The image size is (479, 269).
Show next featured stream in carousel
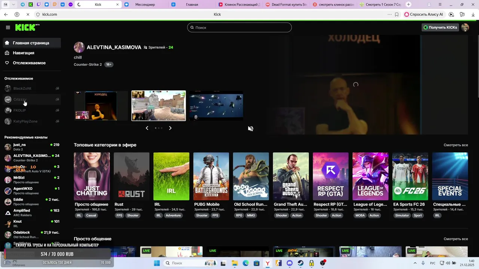coord(170,128)
